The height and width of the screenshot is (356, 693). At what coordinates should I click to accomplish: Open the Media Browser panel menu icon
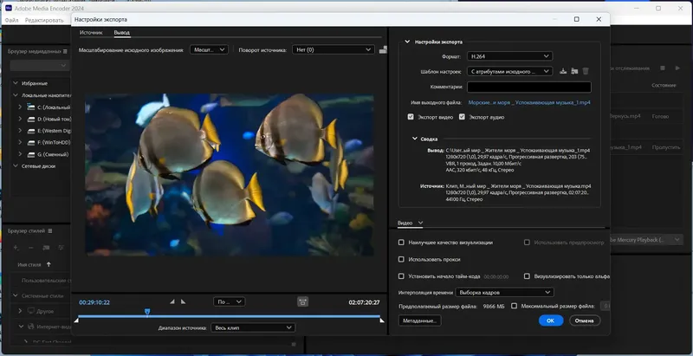[65, 51]
